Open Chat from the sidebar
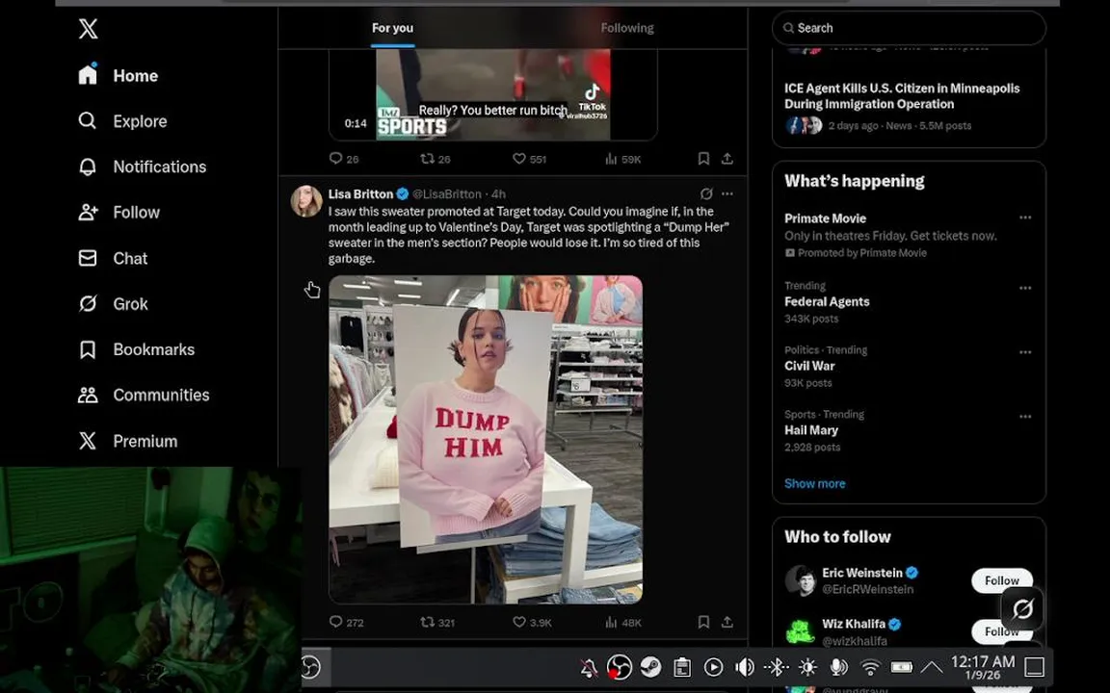This screenshot has height=693, width=1110. pos(113,259)
